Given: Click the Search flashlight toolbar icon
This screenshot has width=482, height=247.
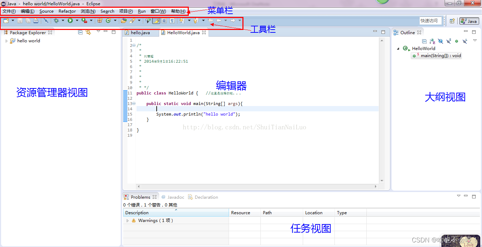Looking at the screenshot, I should pyautogui.click(x=132, y=21).
